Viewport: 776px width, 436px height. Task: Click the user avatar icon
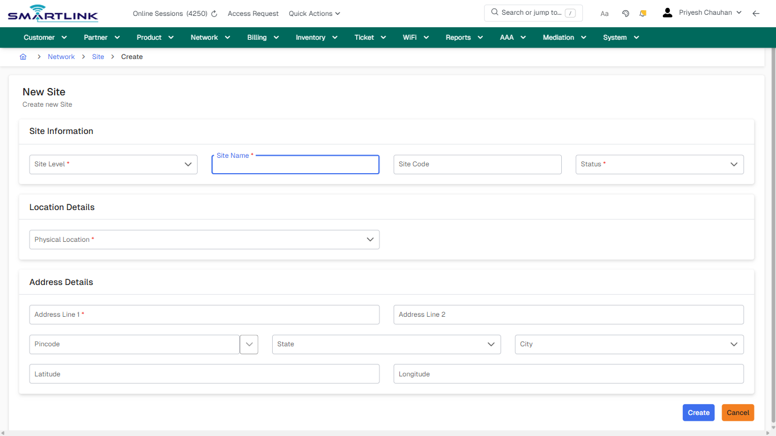(667, 12)
